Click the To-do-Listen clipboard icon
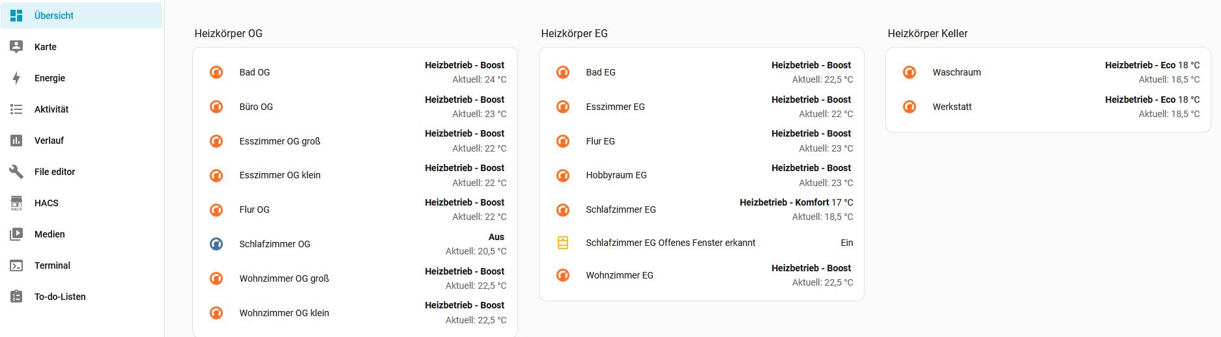 pyautogui.click(x=16, y=297)
